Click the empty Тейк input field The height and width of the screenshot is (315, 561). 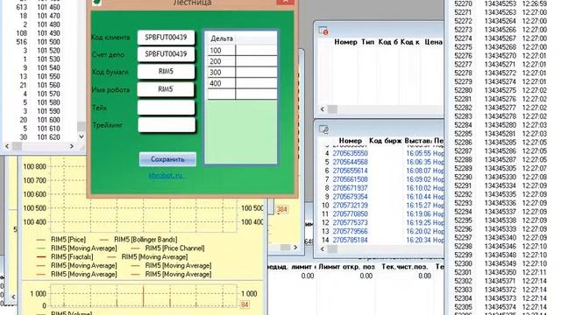(166, 108)
